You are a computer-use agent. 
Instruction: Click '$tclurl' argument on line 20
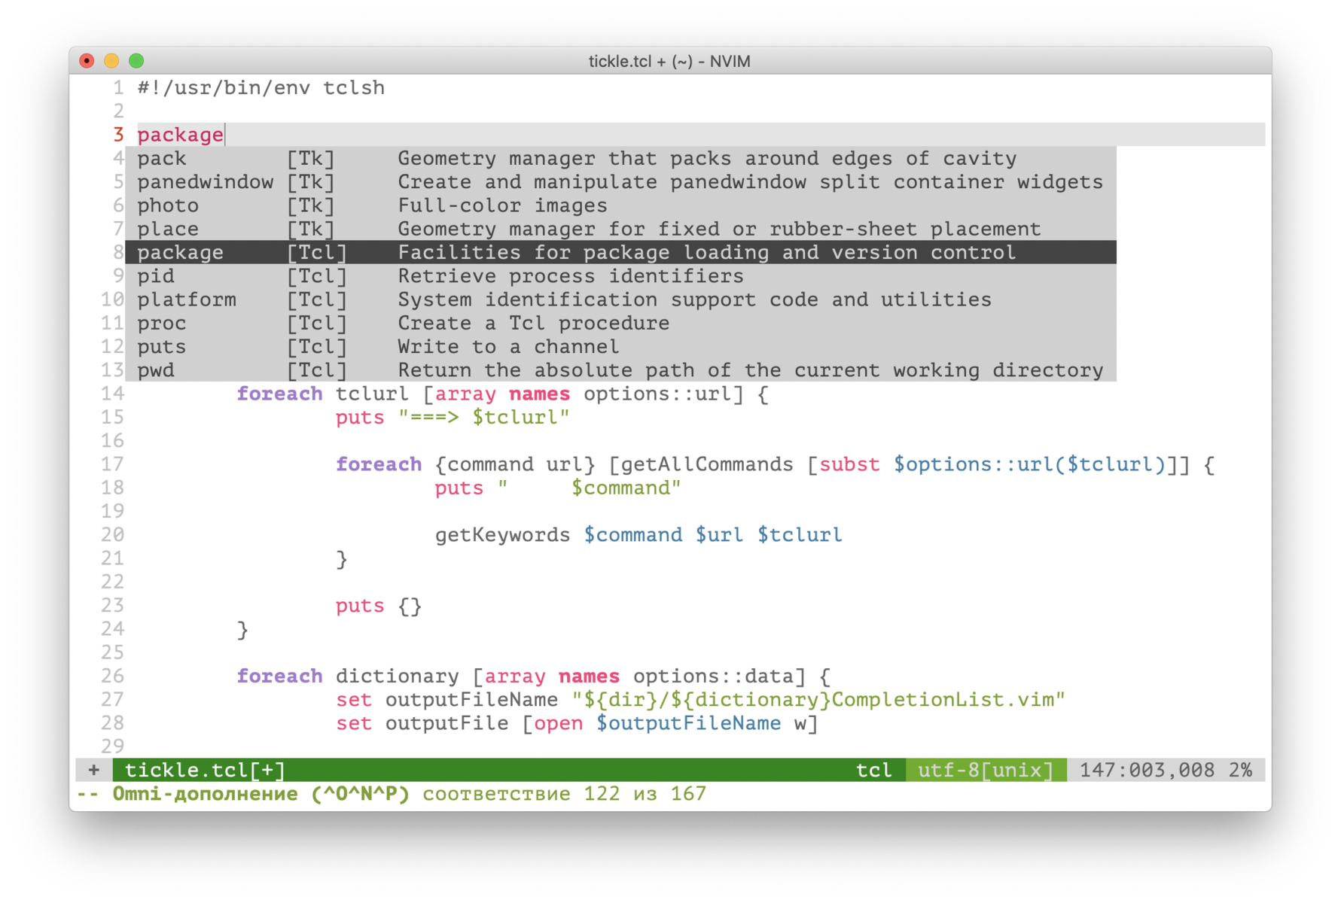coord(800,535)
